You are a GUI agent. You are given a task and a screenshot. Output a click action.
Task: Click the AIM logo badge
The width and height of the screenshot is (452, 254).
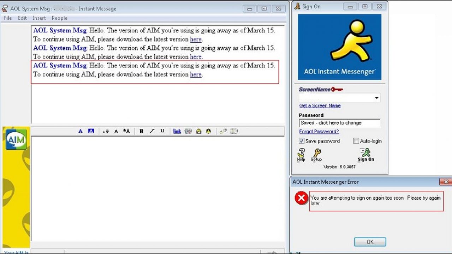point(16,139)
